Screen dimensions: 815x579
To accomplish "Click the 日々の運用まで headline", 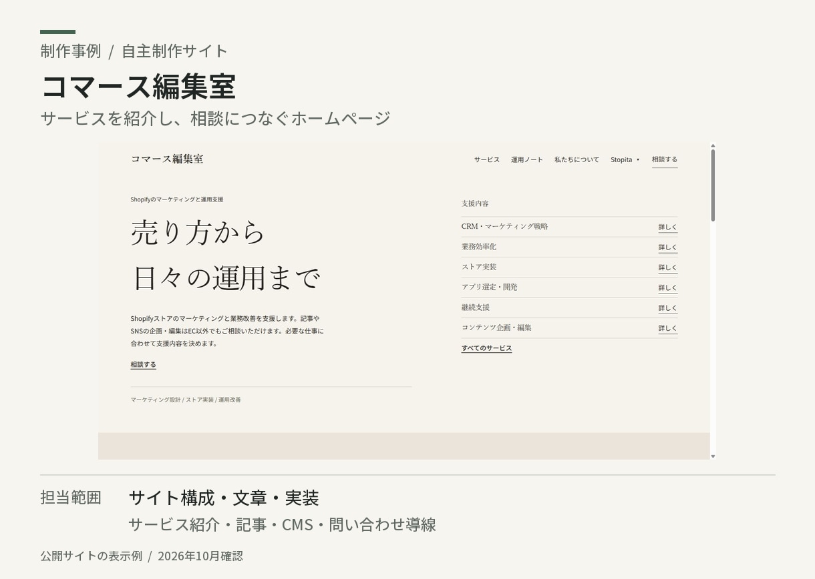I will click(226, 278).
